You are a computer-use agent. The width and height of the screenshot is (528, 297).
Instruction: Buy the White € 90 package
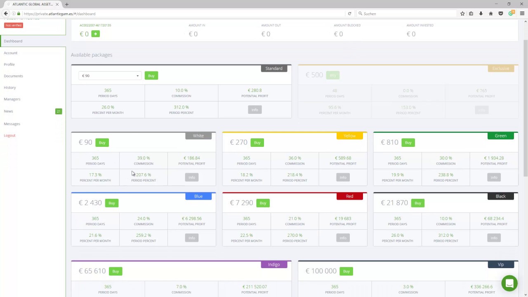pyautogui.click(x=102, y=142)
